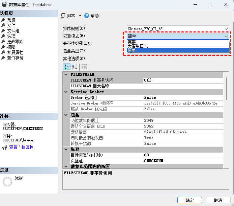The image size is (234, 206).
Task: Click the 确定 button
Action: (189, 200)
